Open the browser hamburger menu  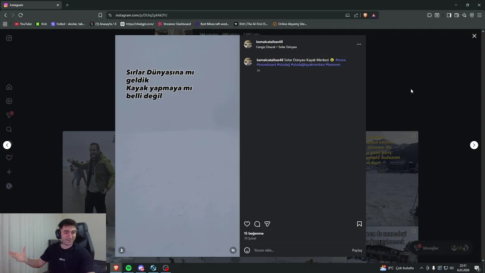point(479,15)
